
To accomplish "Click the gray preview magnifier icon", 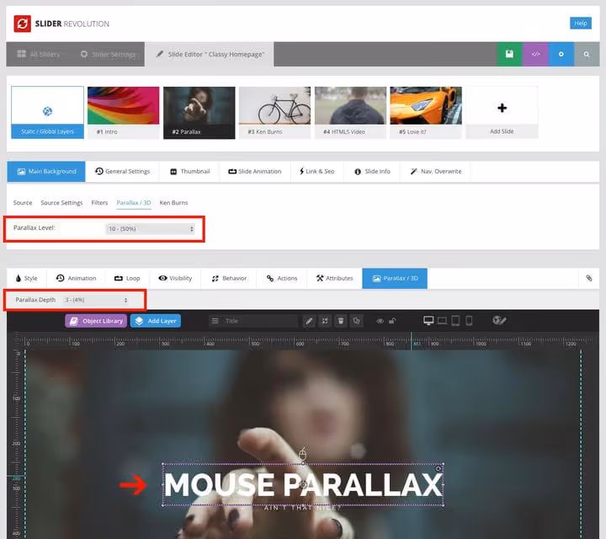I will [x=587, y=54].
